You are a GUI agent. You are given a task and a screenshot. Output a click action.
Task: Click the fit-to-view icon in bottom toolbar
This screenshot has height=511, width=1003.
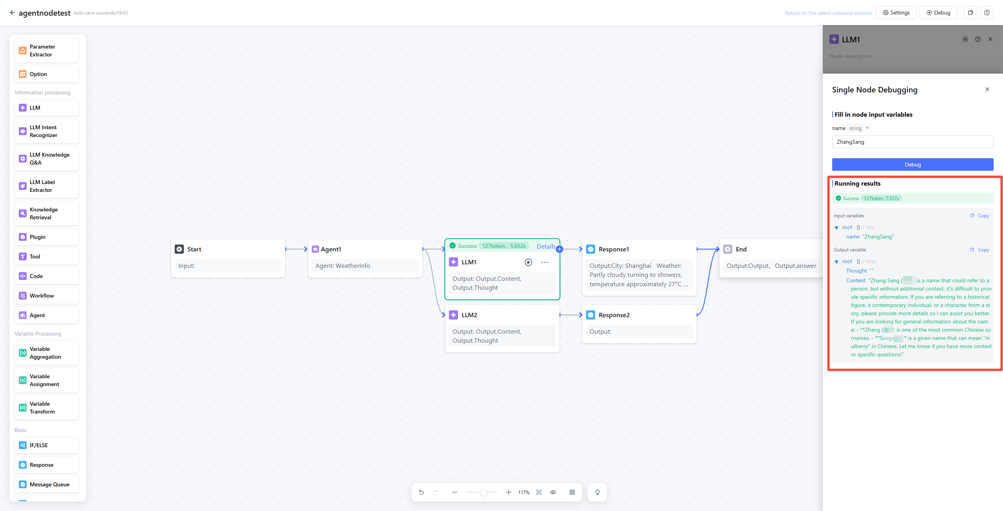[539, 492]
